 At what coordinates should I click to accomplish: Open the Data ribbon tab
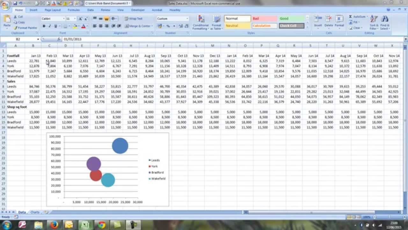pyautogui.click(x=91, y=10)
